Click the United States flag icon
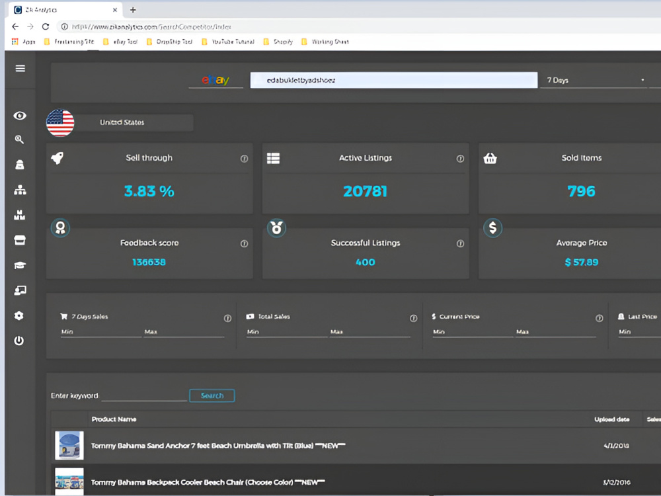The image size is (661, 496). (60, 123)
